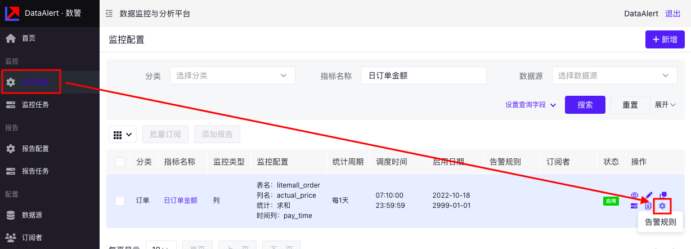Open 报告配置 in the sidebar
The width and height of the screenshot is (691, 249).
click(50, 149)
